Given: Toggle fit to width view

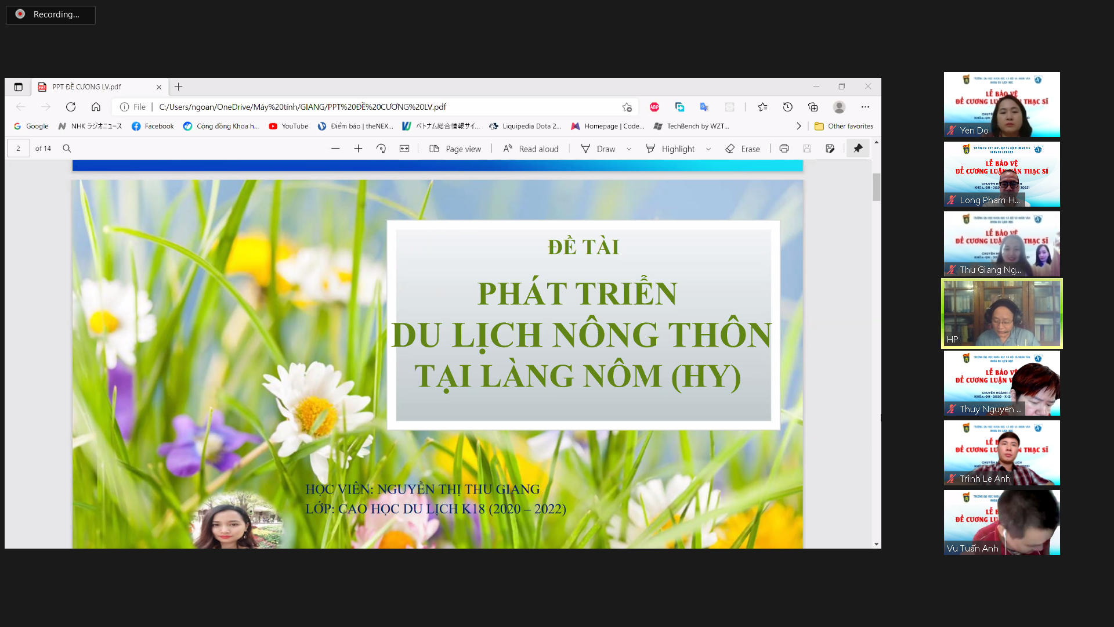Looking at the screenshot, I should 404,149.
